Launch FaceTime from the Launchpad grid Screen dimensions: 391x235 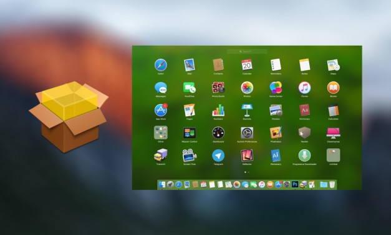[x=190, y=87]
